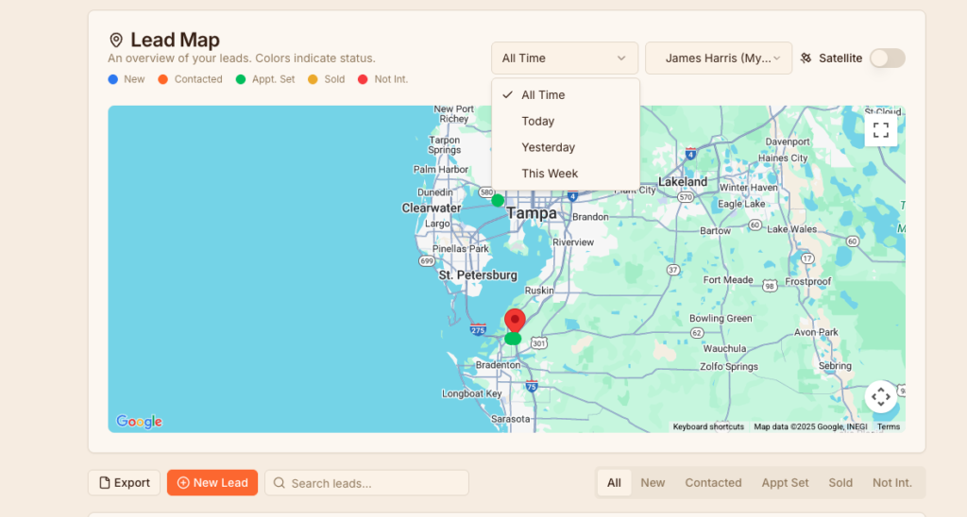Click the Google logo on map

[x=139, y=422]
